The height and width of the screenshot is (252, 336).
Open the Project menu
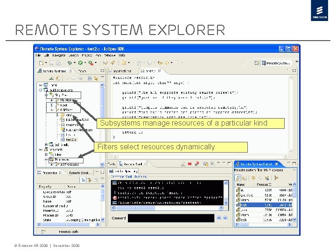pos(87,55)
